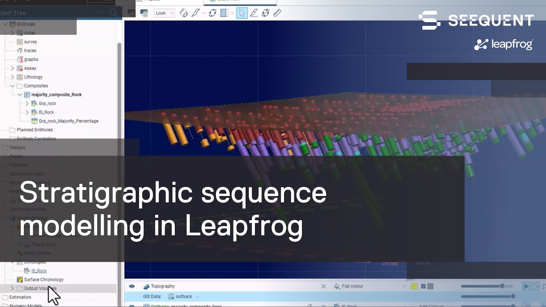
Task: Collapse the majority_composite_Rock node
Action: (x=20, y=95)
